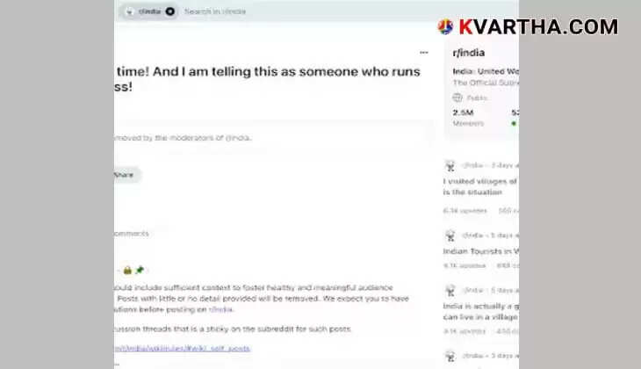Click the Share button under the post
This screenshot has height=369, width=641.
(126, 175)
